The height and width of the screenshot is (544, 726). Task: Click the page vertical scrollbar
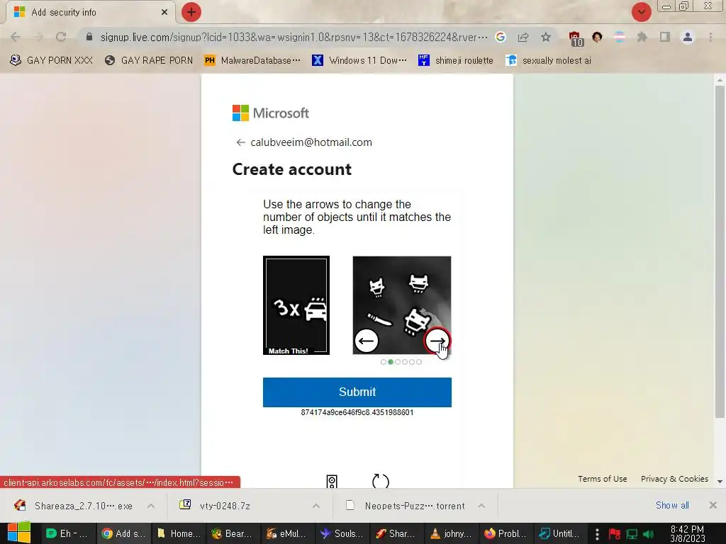tap(720, 252)
